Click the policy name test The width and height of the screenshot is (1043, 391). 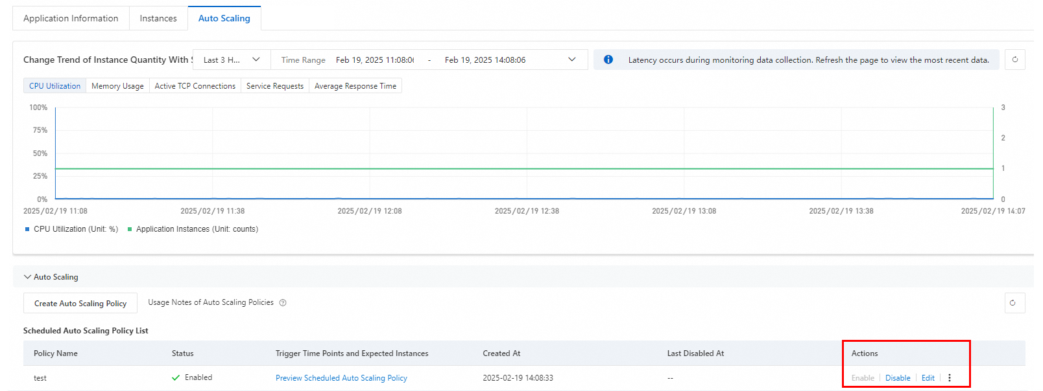point(40,378)
